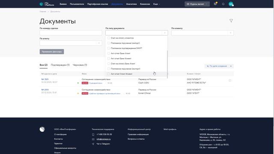Image resolution: width=274 pixels, height=154 pixels.
Task: Switch to the Все (2) tab
Action: 44,65
